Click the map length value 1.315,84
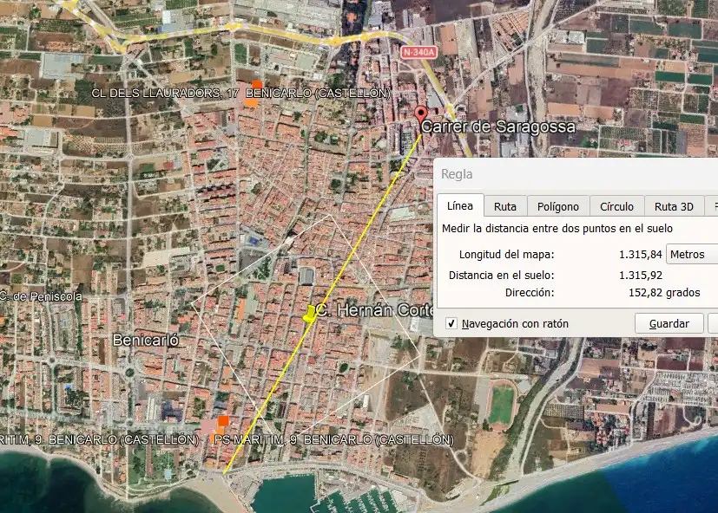Screen dimensions: 718x513 (x=640, y=254)
